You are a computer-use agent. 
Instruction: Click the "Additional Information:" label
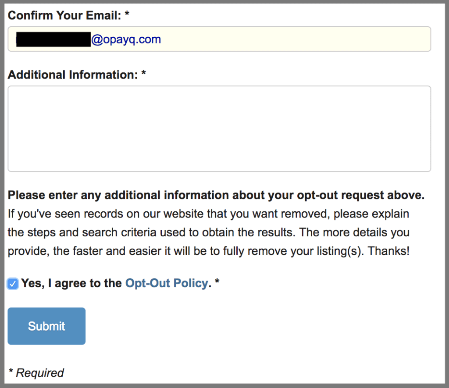[73, 75]
